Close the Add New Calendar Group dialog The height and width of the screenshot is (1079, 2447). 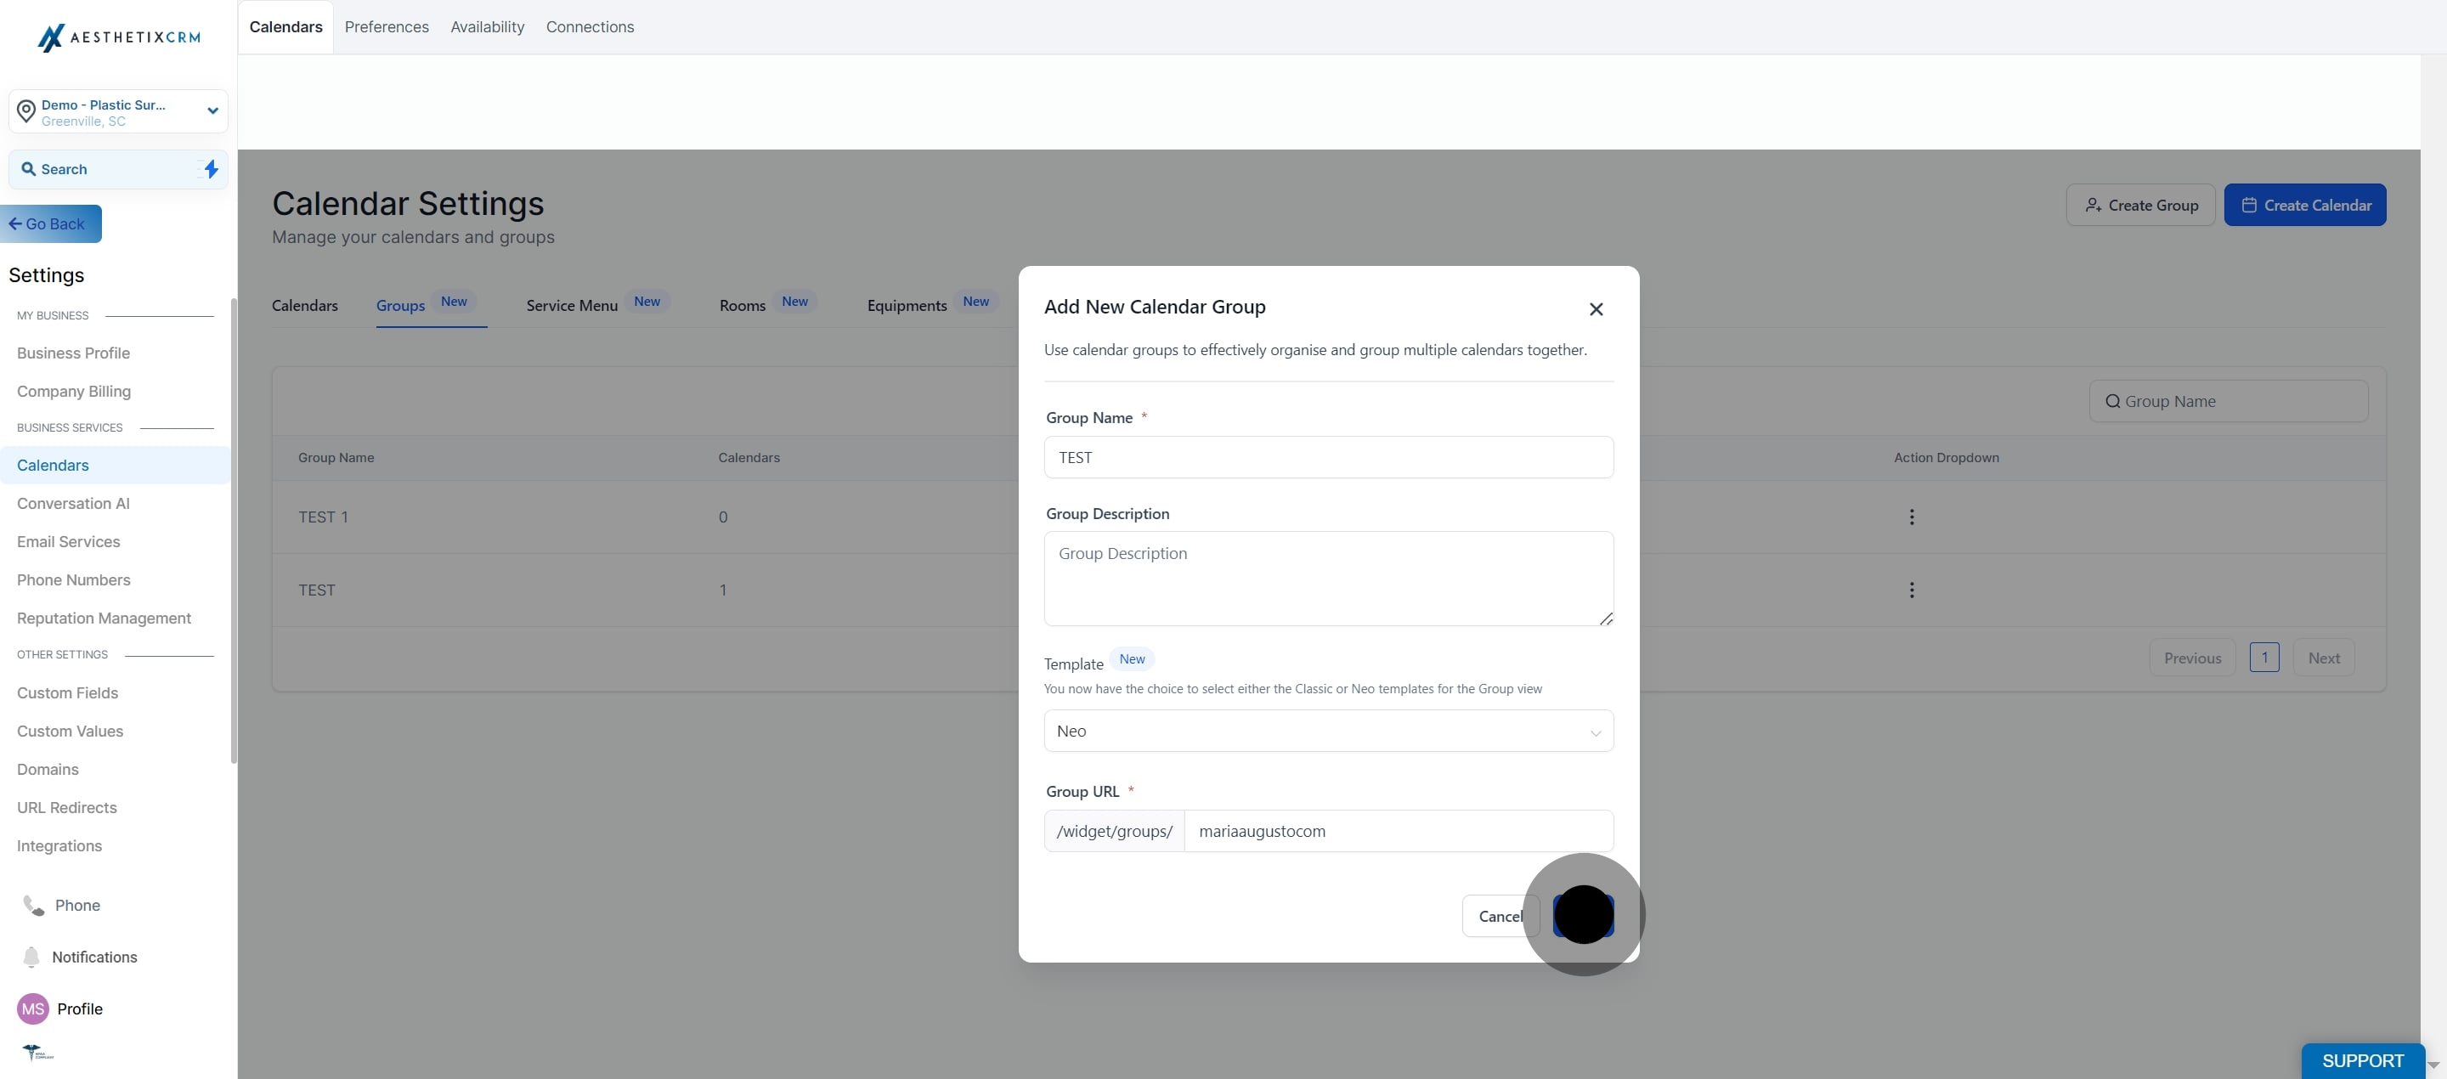point(1596,308)
